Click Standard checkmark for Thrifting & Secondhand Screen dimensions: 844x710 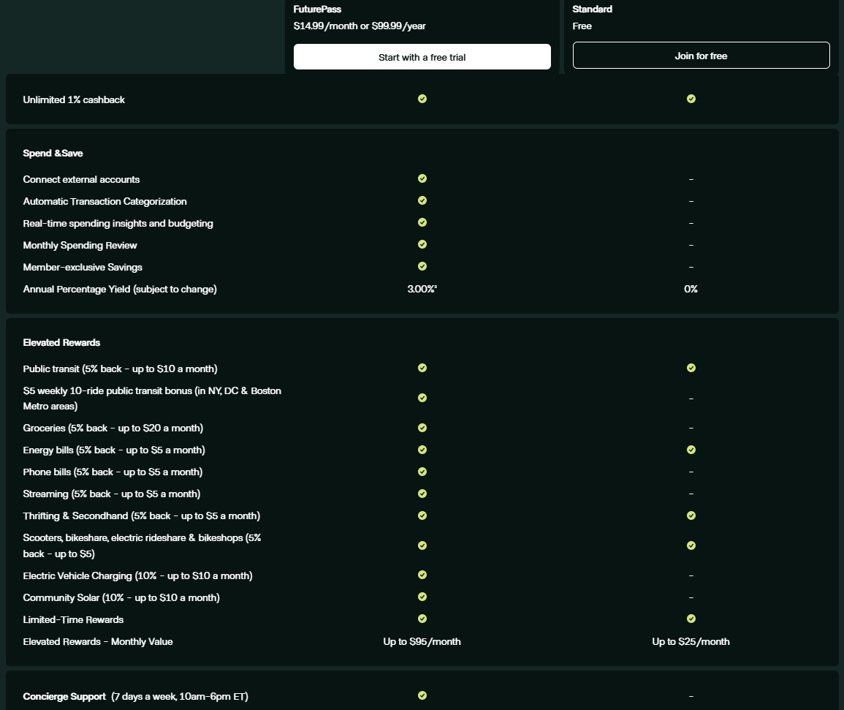(x=691, y=515)
